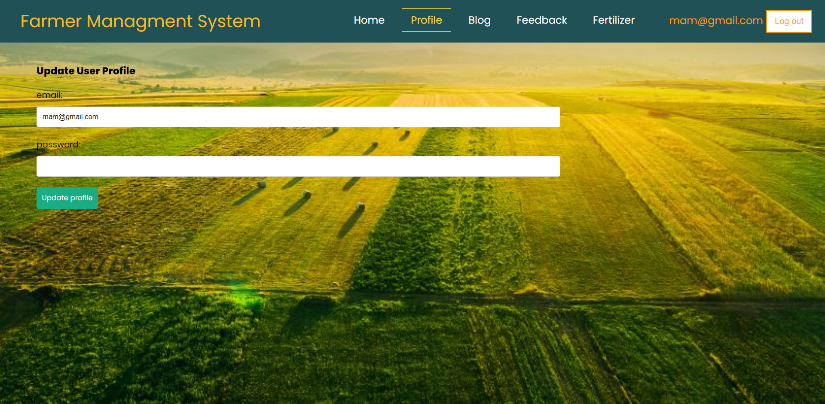The width and height of the screenshot is (825, 404).
Task: Focus the password input field
Action: click(298, 166)
